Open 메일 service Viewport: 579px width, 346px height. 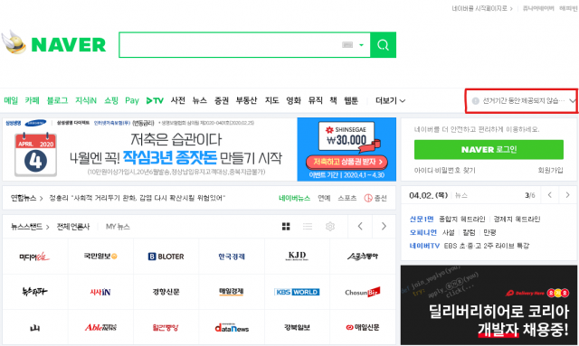[11, 100]
